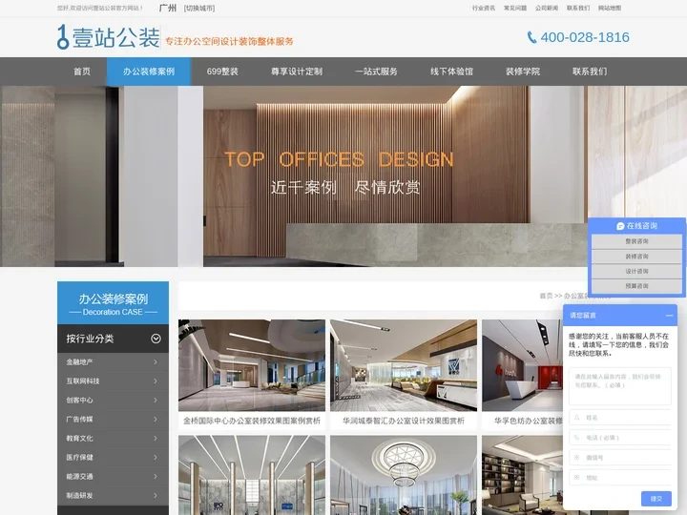This screenshot has height=515, width=687.
Task: Focus the 姓名 name input field
Action: coord(620,418)
